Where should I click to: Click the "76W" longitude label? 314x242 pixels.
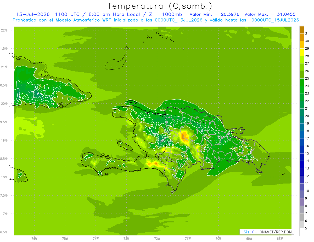[x=34, y=238]
